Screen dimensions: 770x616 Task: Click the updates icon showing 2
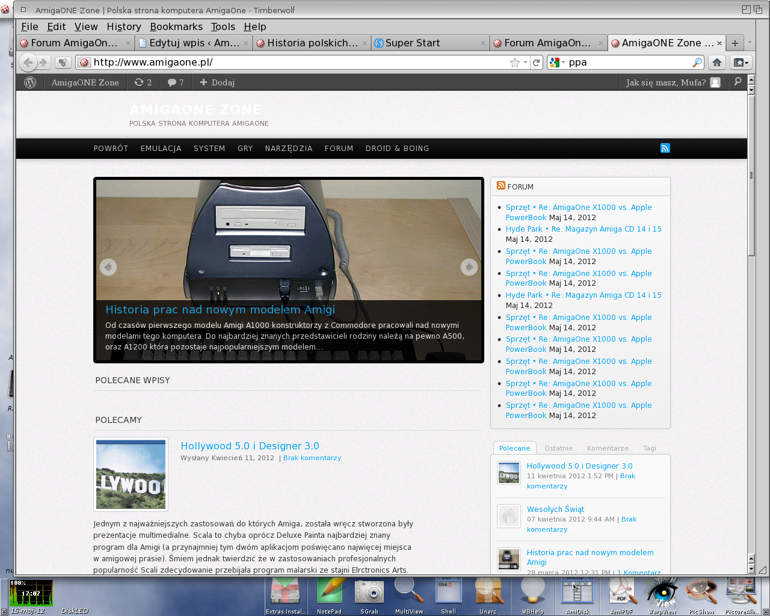point(143,82)
